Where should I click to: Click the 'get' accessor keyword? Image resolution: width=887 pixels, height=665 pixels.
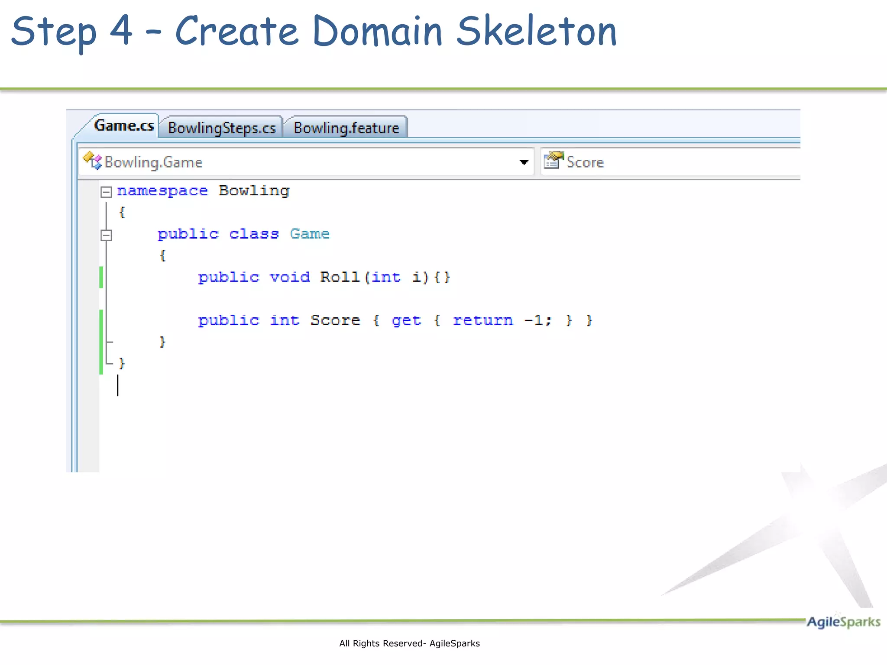tap(406, 321)
